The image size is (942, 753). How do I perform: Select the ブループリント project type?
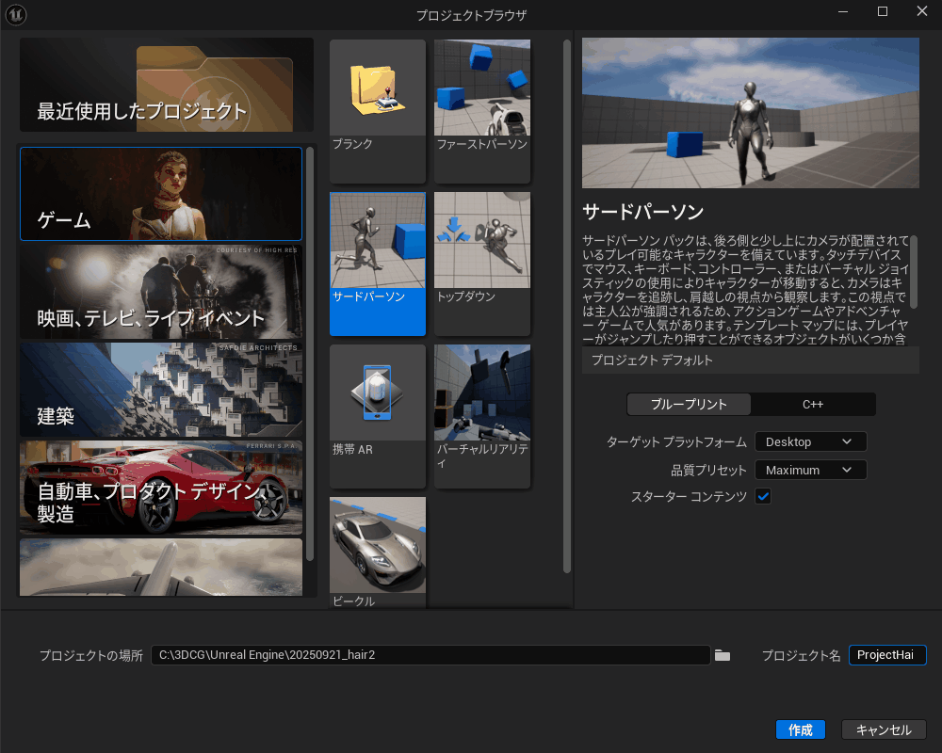pos(690,404)
